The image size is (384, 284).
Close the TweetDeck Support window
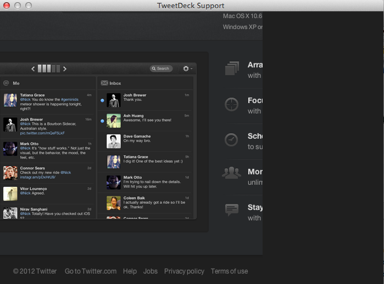coord(7,5)
